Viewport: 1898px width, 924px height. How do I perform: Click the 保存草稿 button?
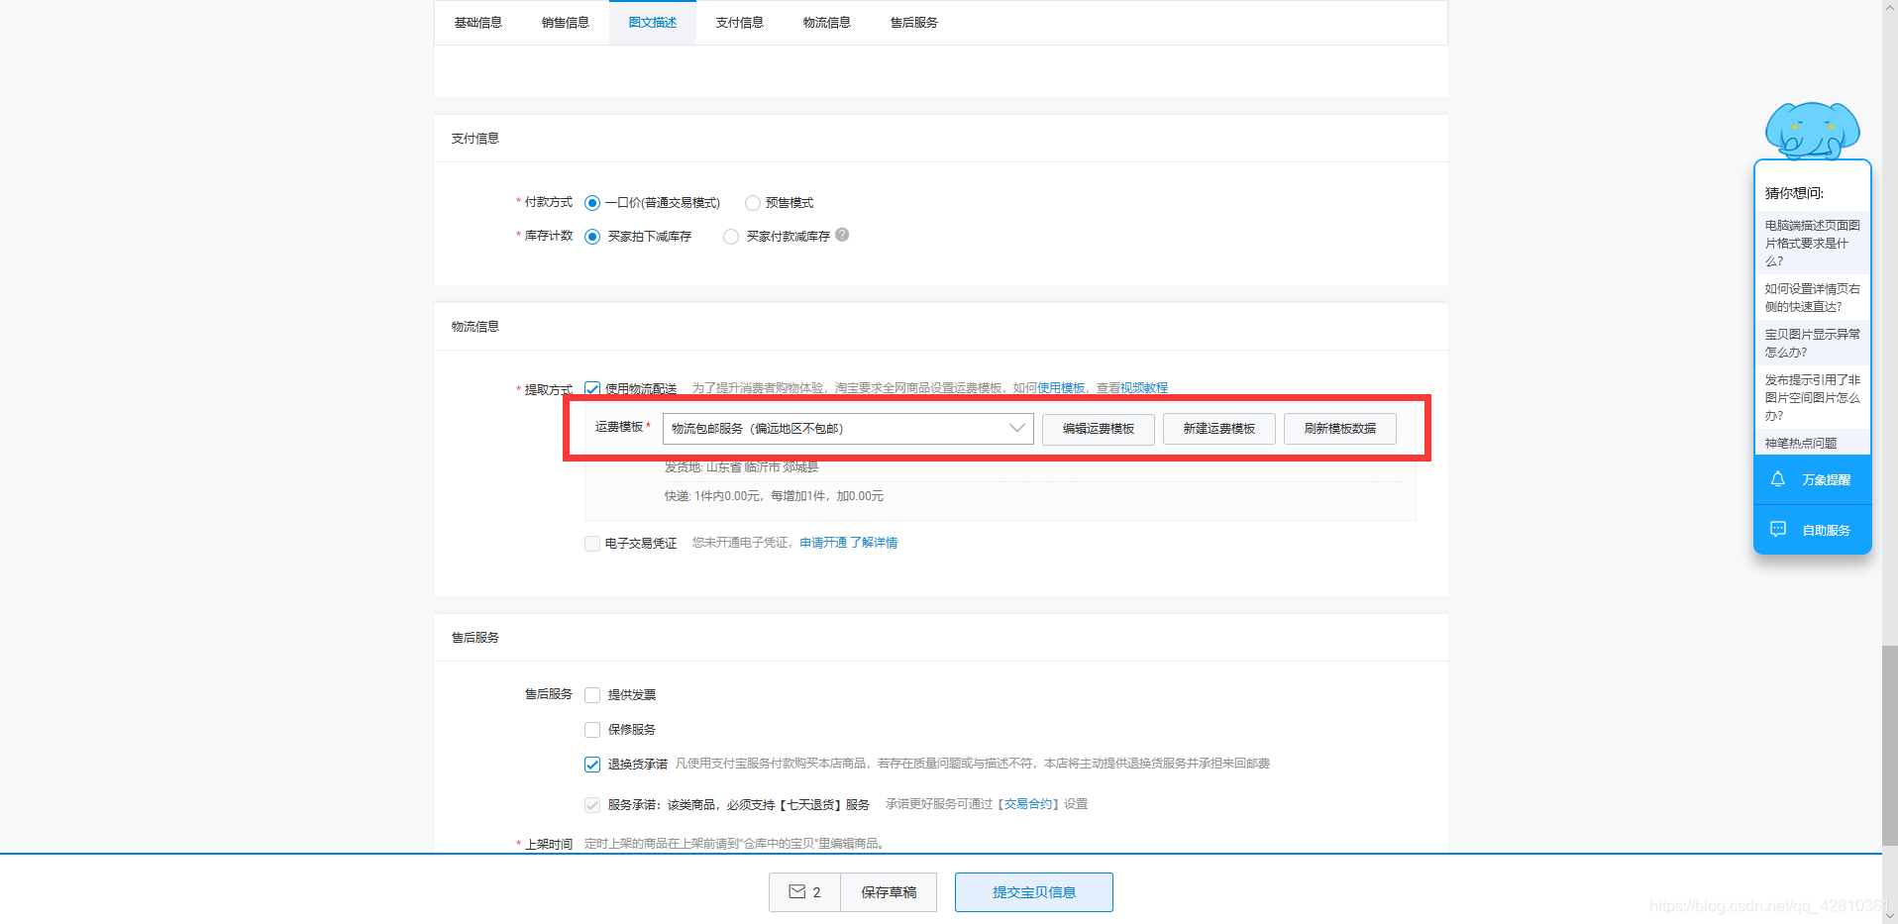tap(889, 892)
